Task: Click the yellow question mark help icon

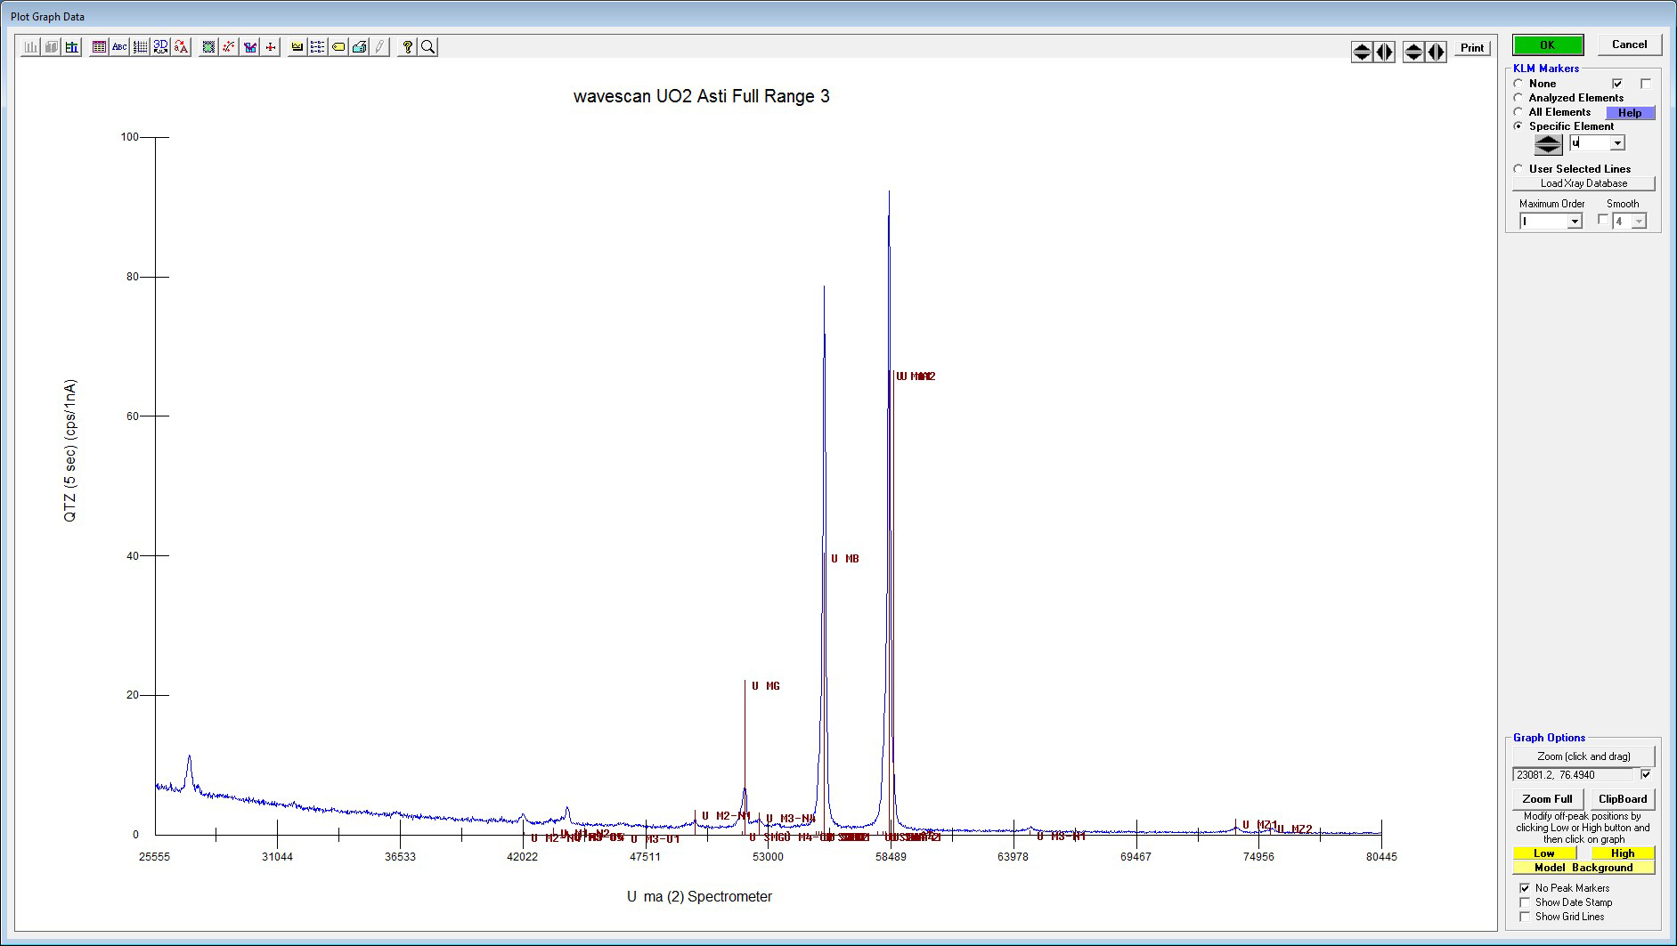Action: coord(407,47)
